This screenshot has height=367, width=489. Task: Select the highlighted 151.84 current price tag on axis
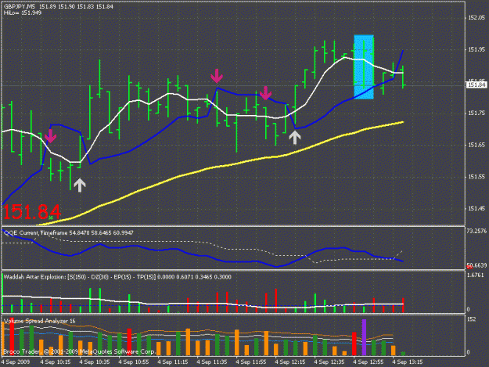[476, 85]
